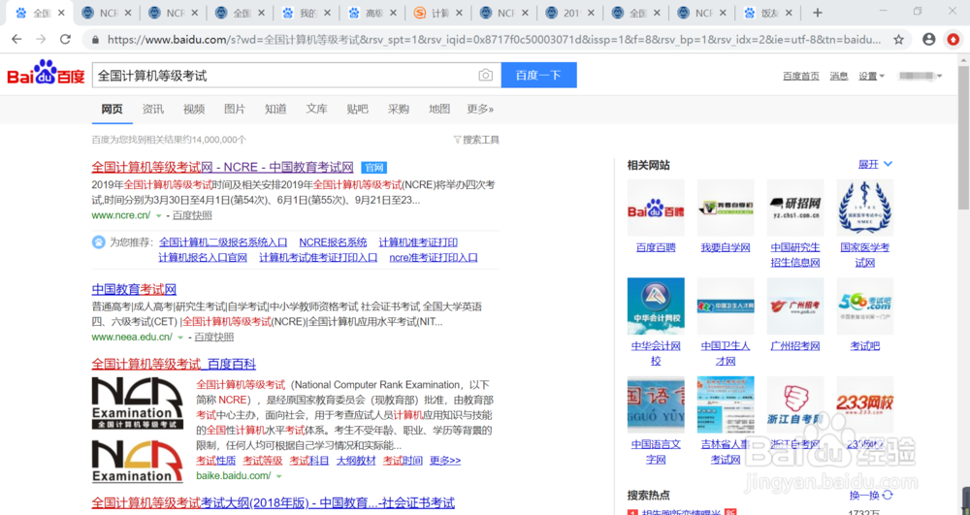This screenshot has width=970, height=515.
Task: Switch to 视频 tab
Action: click(x=194, y=109)
